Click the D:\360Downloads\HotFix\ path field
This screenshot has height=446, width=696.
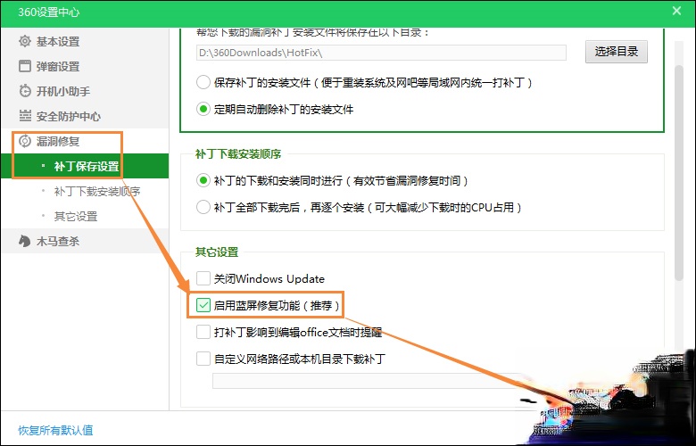pyautogui.click(x=381, y=53)
